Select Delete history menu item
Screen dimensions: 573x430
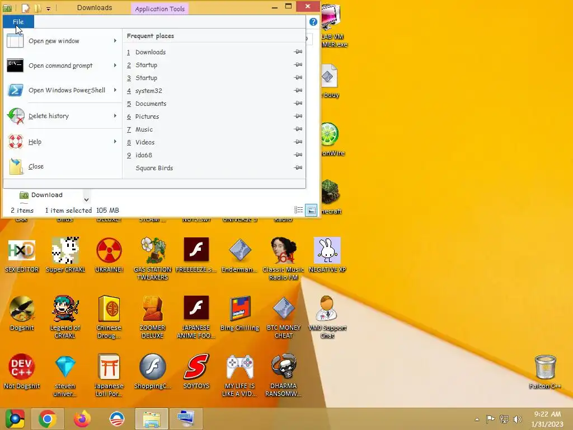[x=63, y=116]
